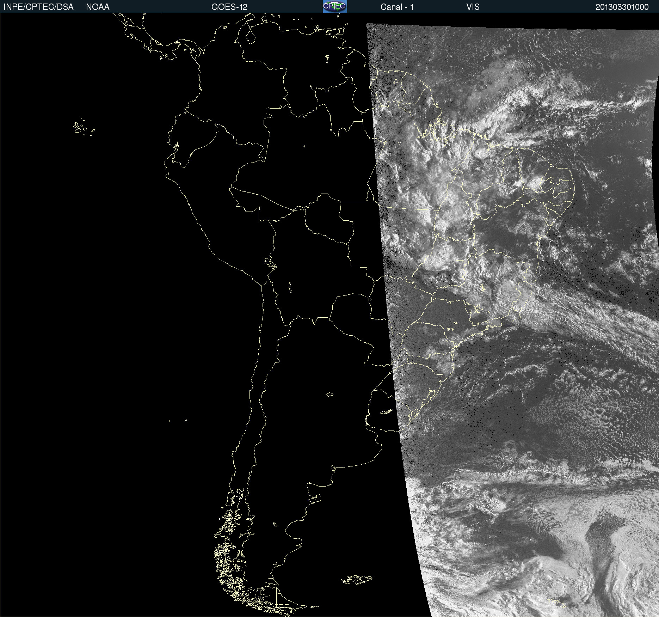
Task: Click the GOES-12 satellite label
Action: pyautogui.click(x=229, y=7)
